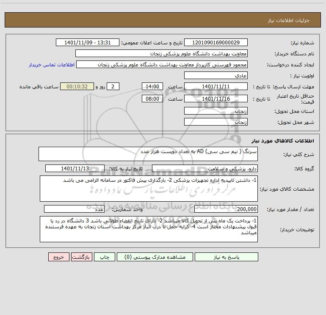This screenshot has height=315, width=326.
Task: Click the ایجاد کننده درخواست label
Action: 290,65
